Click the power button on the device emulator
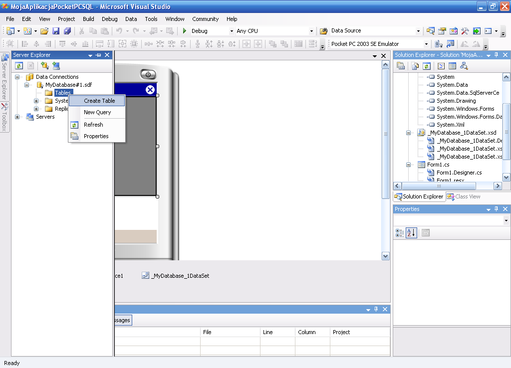This screenshot has width=511, height=368. tap(148, 74)
